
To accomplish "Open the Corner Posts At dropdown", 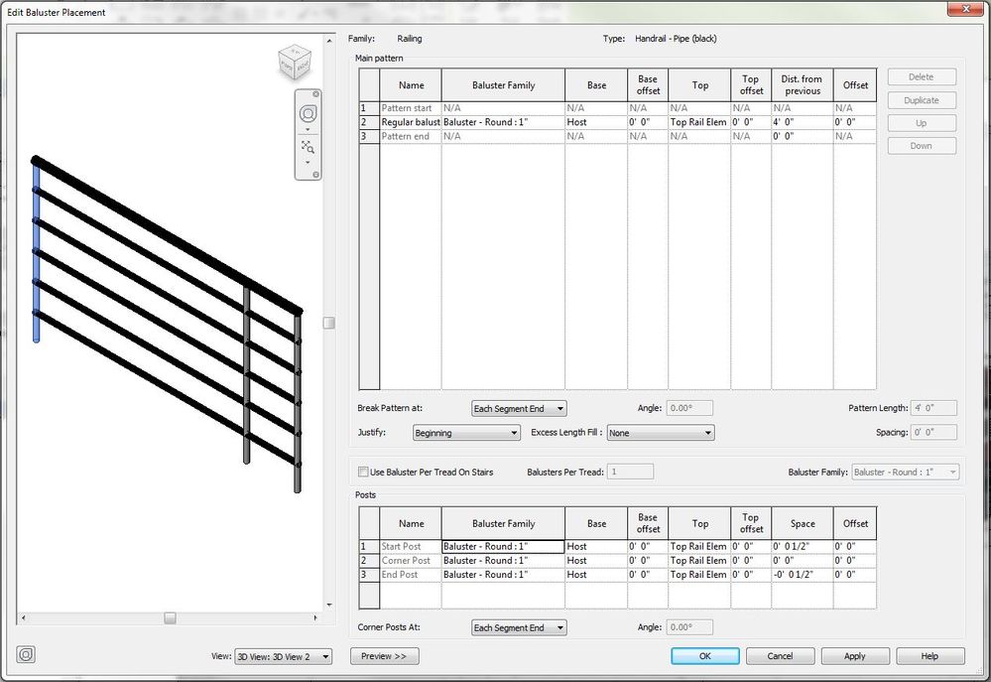I will click(x=519, y=627).
